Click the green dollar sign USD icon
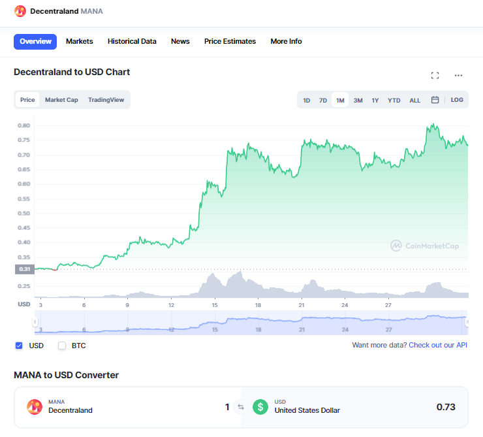The width and height of the screenshot is (483, 437). pyautogui.click(x=260, y=407)
